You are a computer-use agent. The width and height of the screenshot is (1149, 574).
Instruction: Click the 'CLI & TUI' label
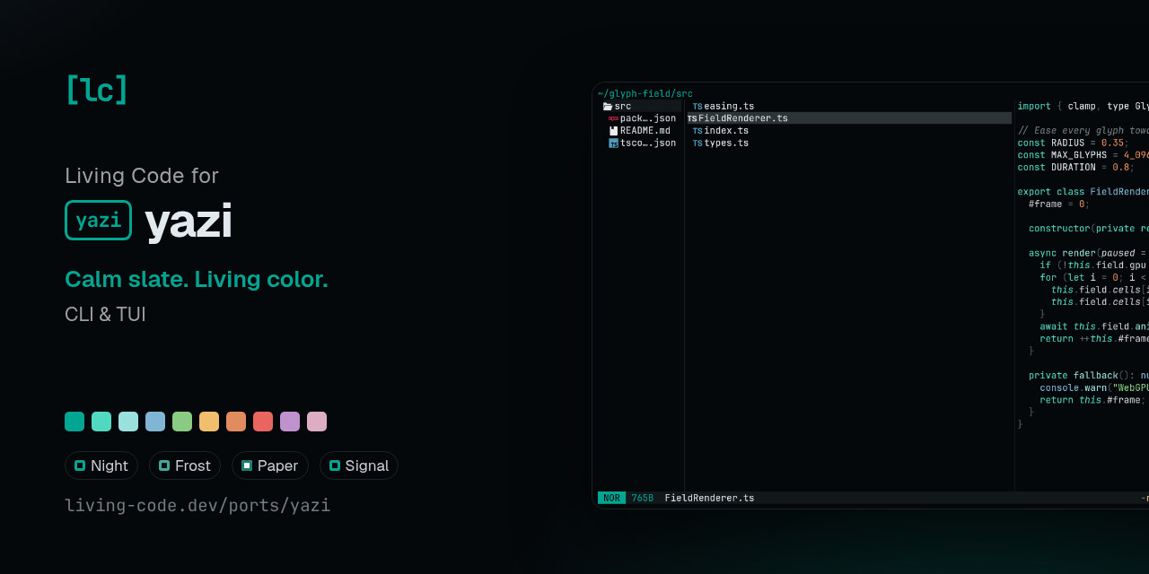(105, 315)
